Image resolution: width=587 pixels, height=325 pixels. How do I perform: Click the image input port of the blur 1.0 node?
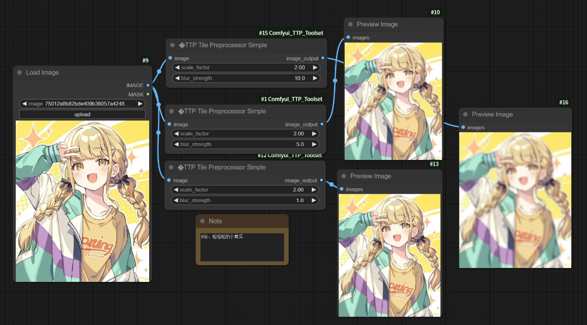(169, 180)
